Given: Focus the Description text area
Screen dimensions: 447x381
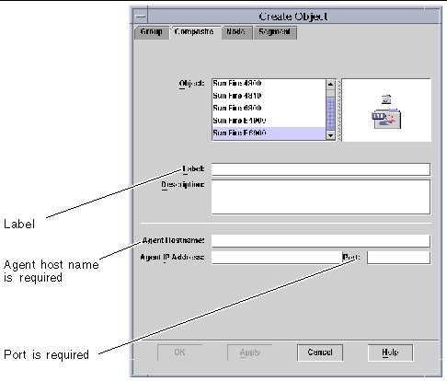Looking at the screenshot, I should 321,197.
